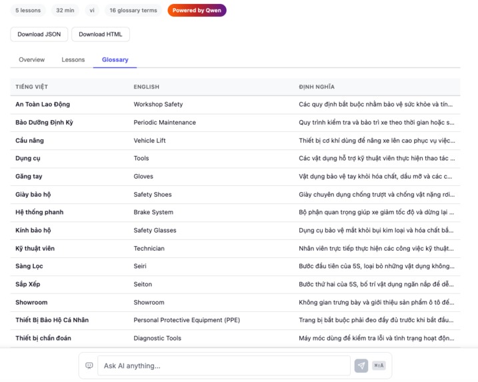Click the definition starting 'Bộ phận quan trọng'

[x=376, y=212]
